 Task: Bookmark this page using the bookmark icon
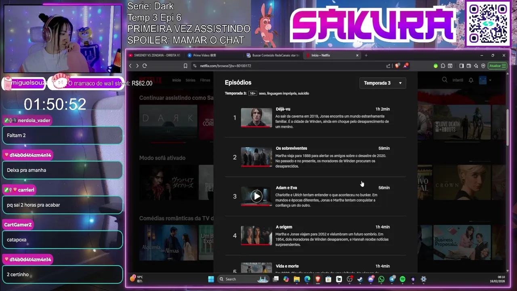pyautogui.click(x=185, y=66)
